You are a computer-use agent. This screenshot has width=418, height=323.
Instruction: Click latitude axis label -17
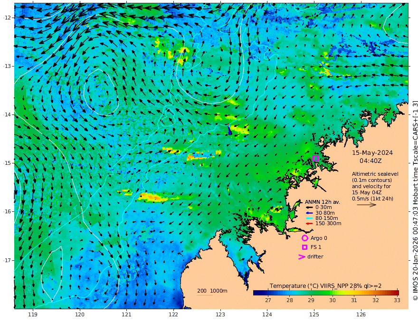[x=7, y=260]
